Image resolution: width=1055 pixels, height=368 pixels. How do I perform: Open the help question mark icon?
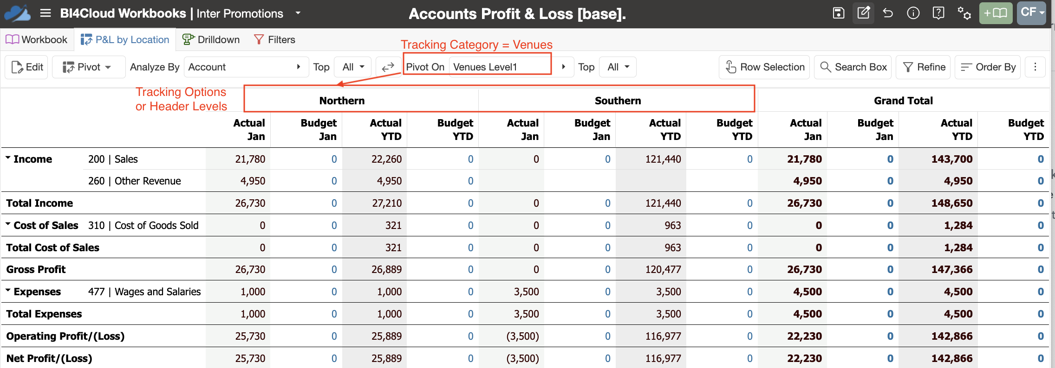(x=938, y=13)
